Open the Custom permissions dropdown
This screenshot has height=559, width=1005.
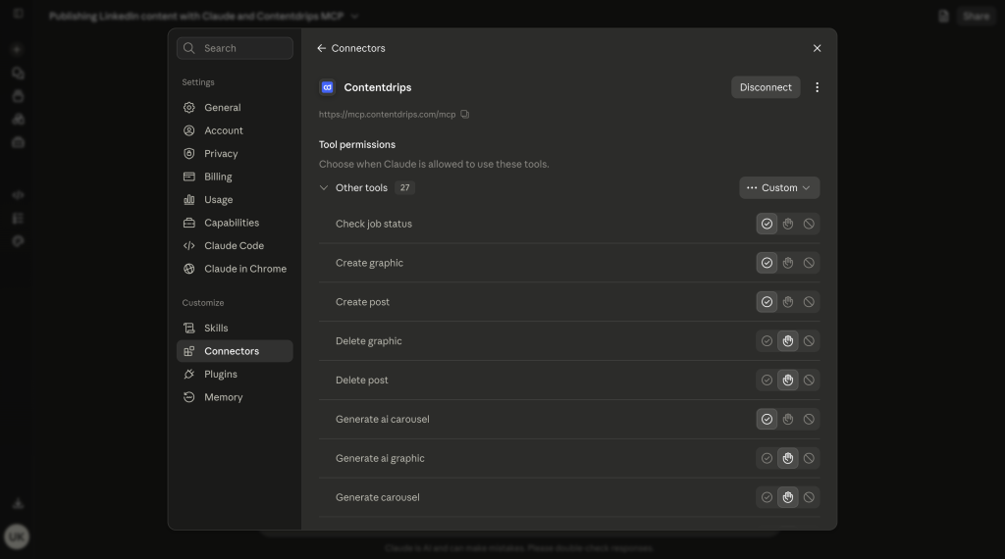coord(779,187)
